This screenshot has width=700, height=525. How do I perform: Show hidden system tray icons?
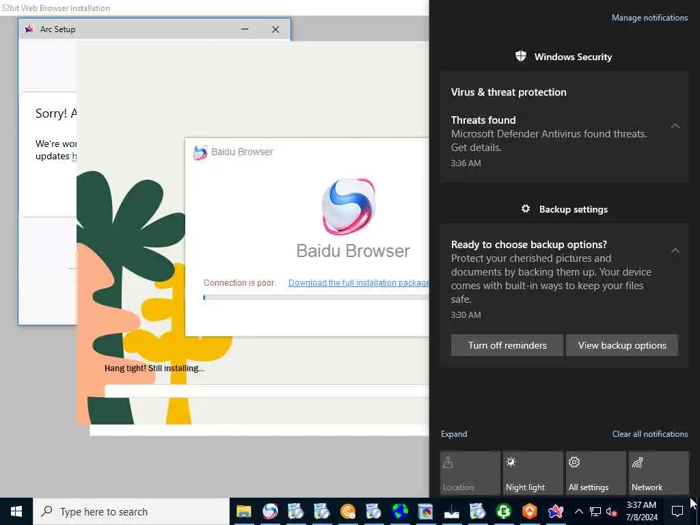coord(578,511)
